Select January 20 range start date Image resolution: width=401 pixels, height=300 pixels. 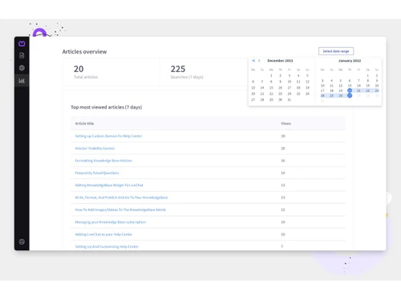point(350,90)
